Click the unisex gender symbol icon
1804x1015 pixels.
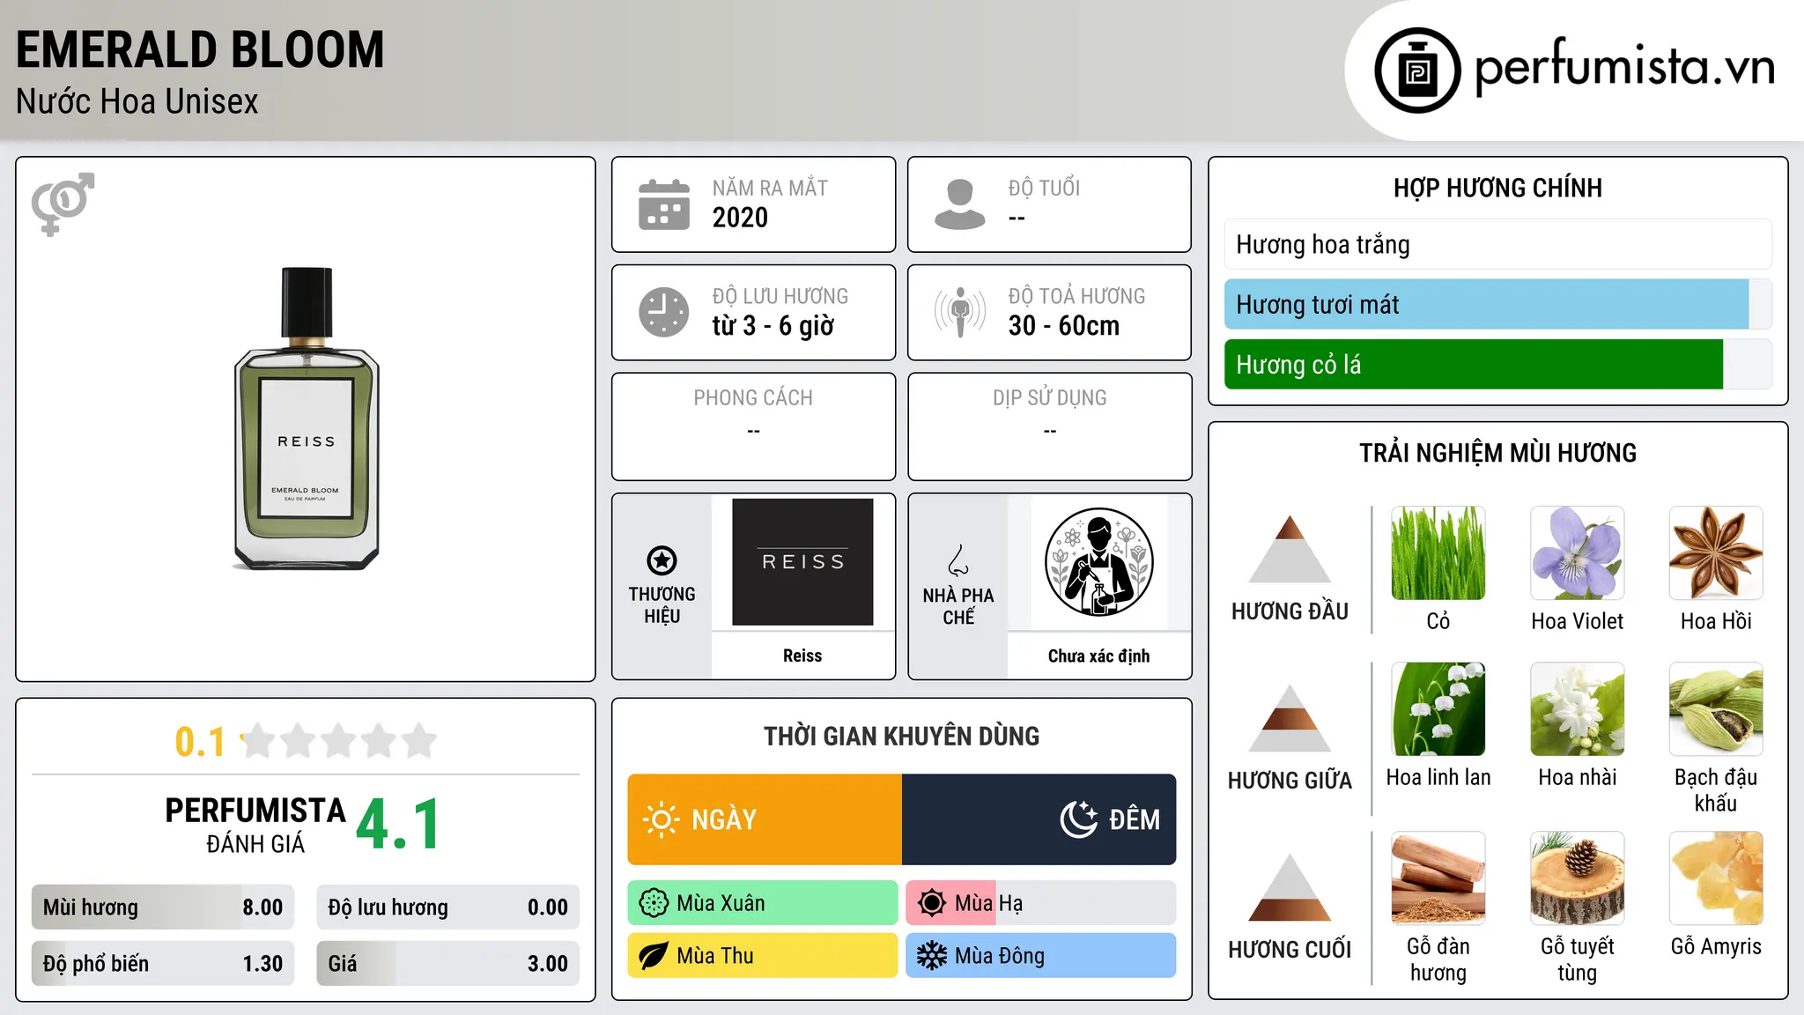(x=63, y=204)
